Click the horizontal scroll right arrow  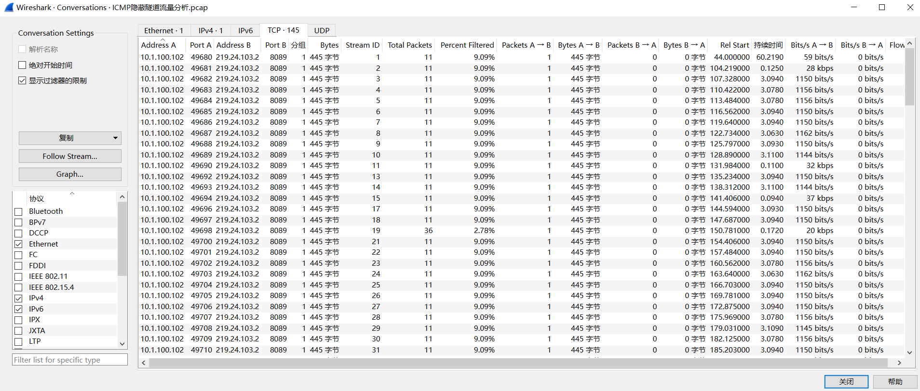click(899, 363)
